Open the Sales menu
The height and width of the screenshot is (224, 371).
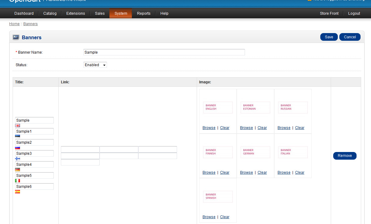click(x=100, y=13)
